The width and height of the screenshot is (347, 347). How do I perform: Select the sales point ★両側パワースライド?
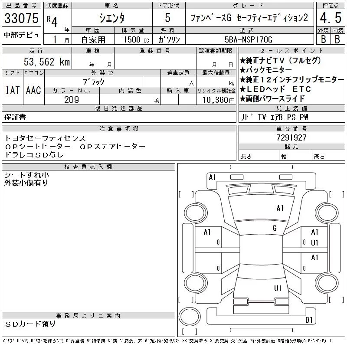click(x=272, y=98)
